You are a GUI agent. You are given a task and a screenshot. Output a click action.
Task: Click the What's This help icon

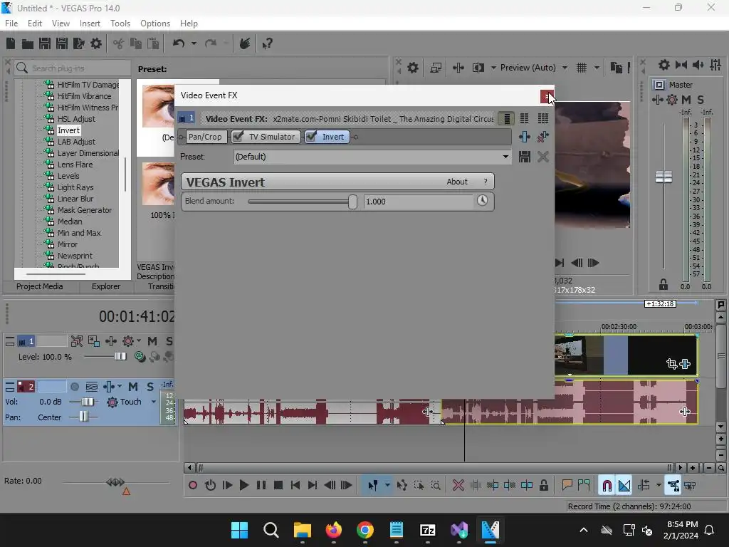tap(267, 43)
